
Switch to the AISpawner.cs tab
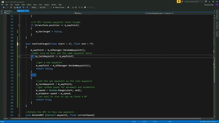tap(8, 11)
